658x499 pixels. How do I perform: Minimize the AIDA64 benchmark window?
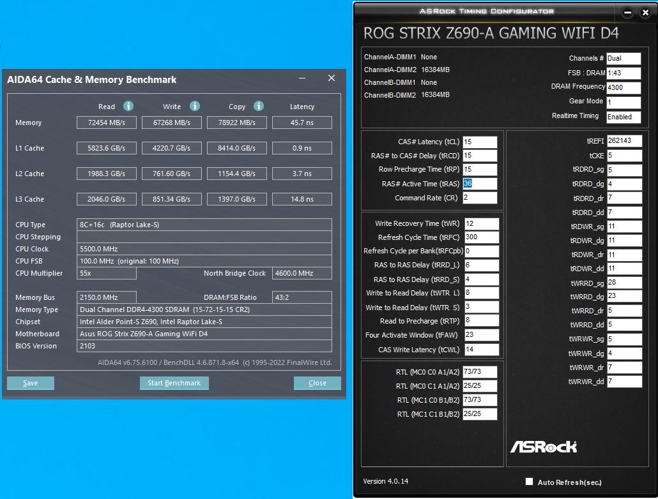coord(302,78)
